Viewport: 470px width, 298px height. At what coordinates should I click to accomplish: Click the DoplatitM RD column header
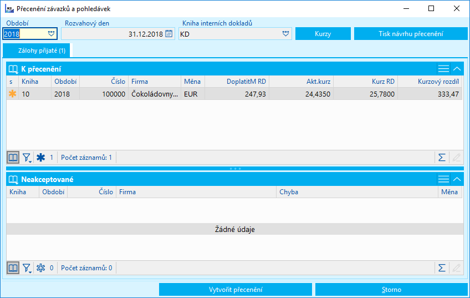[237, 82]
